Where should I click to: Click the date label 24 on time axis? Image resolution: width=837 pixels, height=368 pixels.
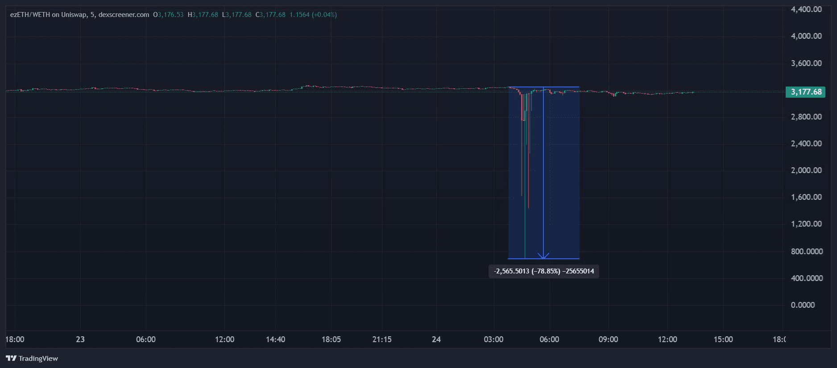tap(436, 339)
